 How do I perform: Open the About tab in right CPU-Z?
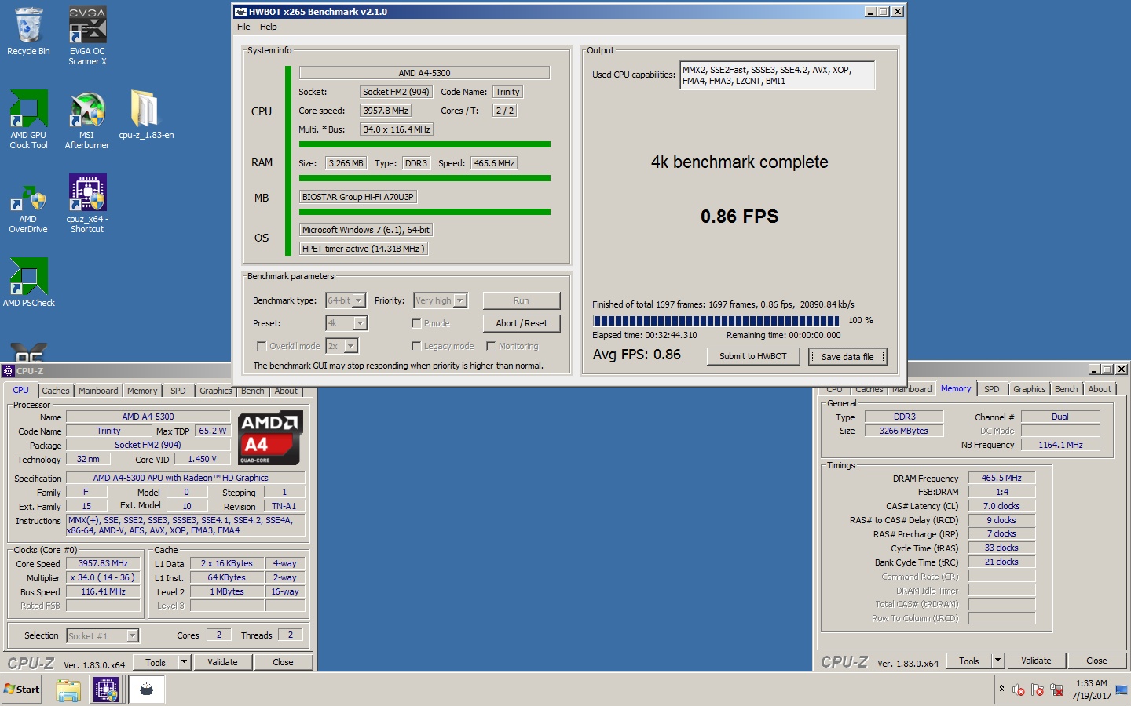point(1100,389)
